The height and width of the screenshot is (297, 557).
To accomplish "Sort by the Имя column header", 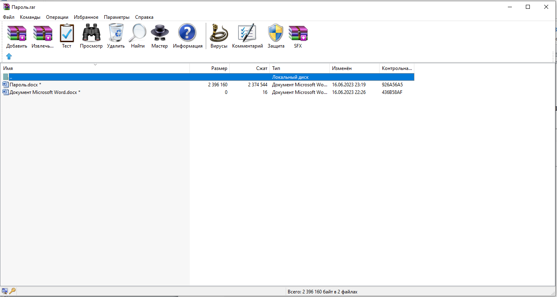I will coord(95,68).
